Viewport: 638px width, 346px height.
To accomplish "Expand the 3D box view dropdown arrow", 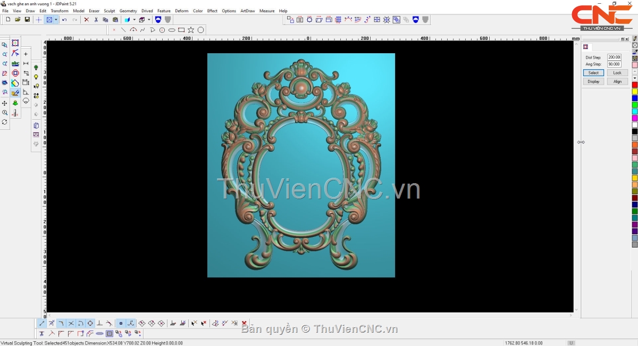I will (x=149, y=20).
